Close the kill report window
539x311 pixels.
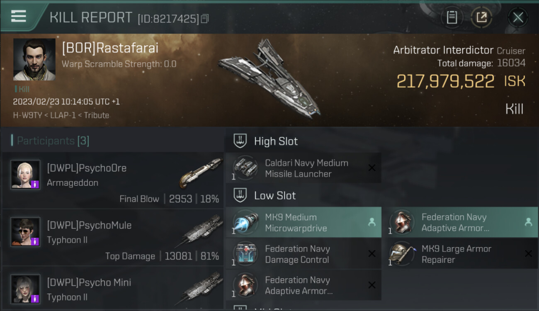coord(518,17)
